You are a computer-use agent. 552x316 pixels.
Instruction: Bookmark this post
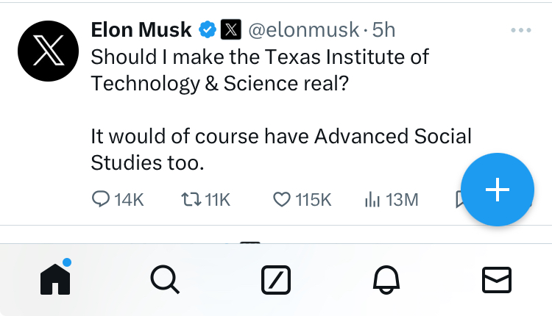pos(459,199)
